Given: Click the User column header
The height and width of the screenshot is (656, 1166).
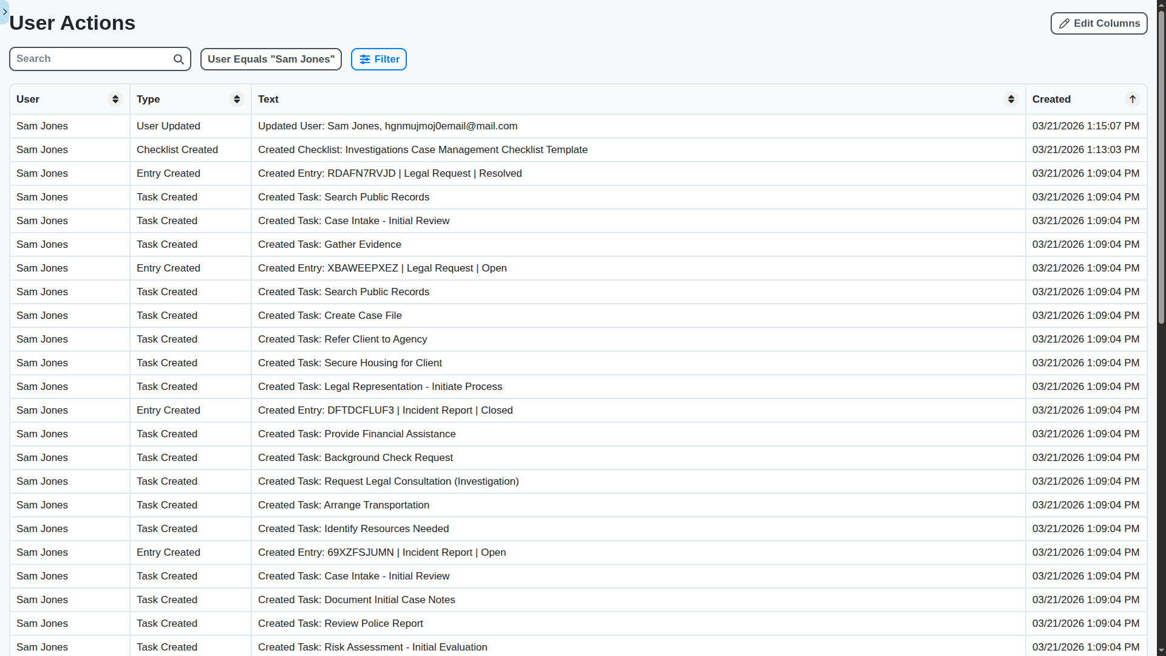Looking at the screenshot, I should pyautogui.click(x=27, y=99).
